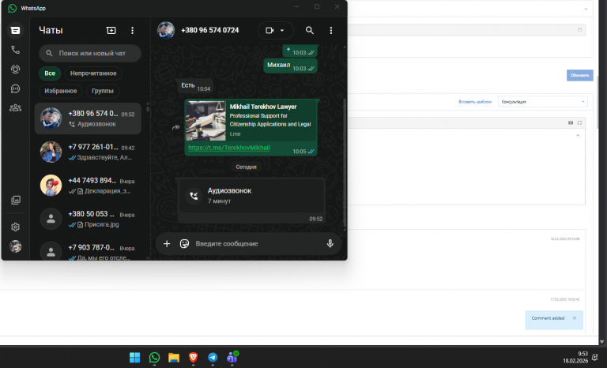Screen dimensions: 607x368
Task: Open the 'Консультация' dropdown in background window
Action: tap(542, 102)
